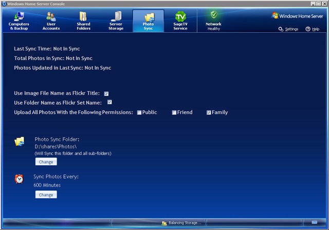Click the alarm clock sync interval icon
The height and width of the screenshot is (230, 329).
click(x=19, y=179)
